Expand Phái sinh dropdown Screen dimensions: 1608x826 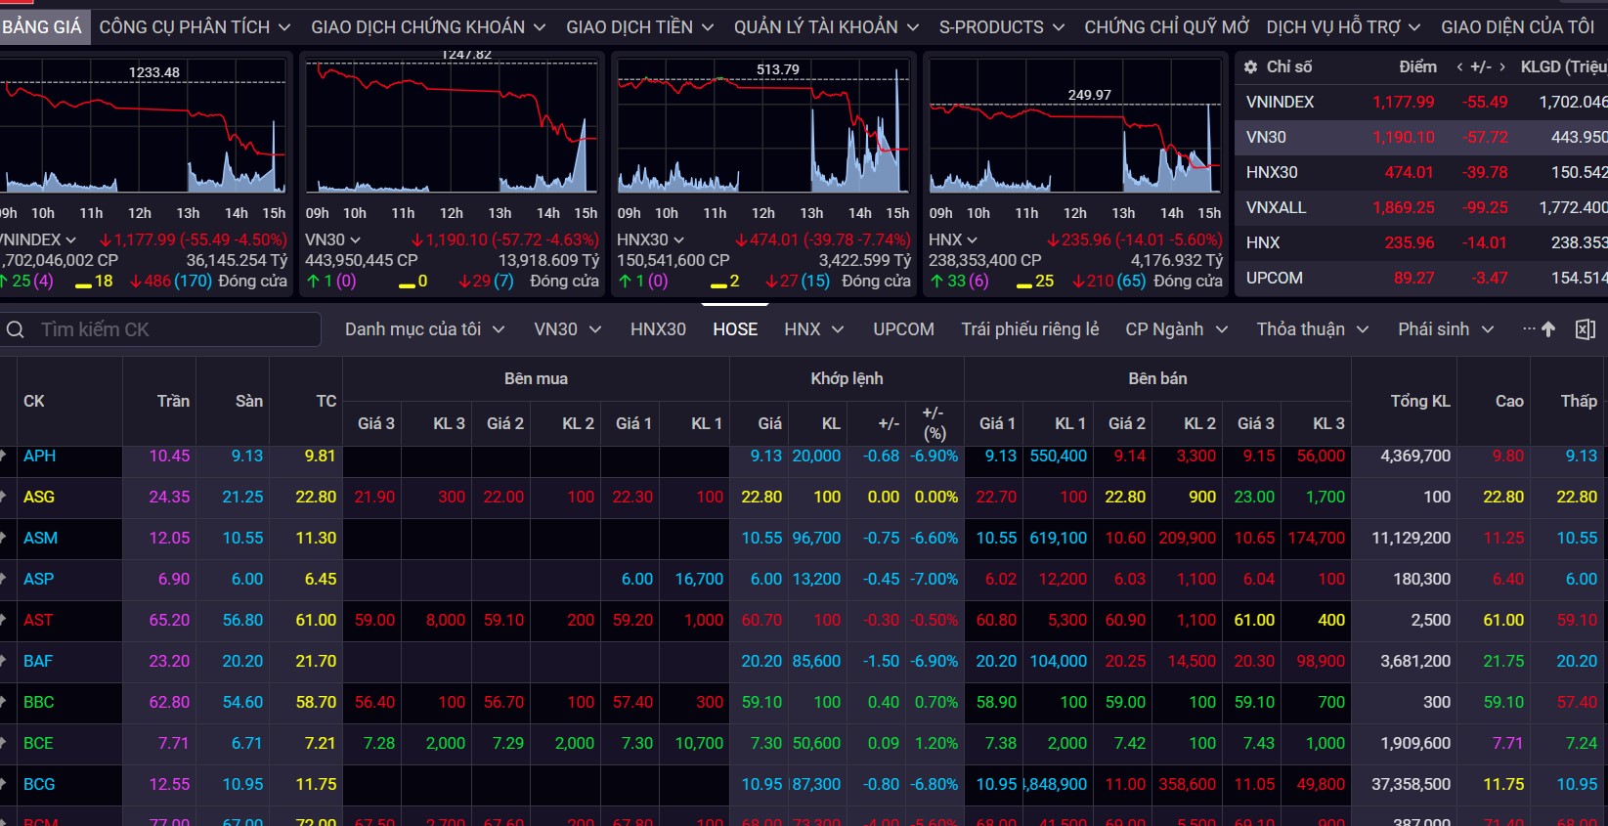point(1446,329)
